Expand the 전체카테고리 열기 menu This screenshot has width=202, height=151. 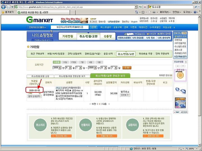[x=37, y=27]
